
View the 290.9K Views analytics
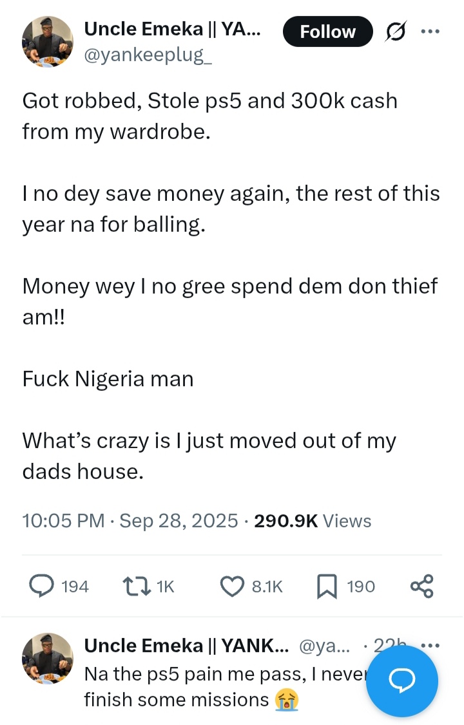point(313,521)
